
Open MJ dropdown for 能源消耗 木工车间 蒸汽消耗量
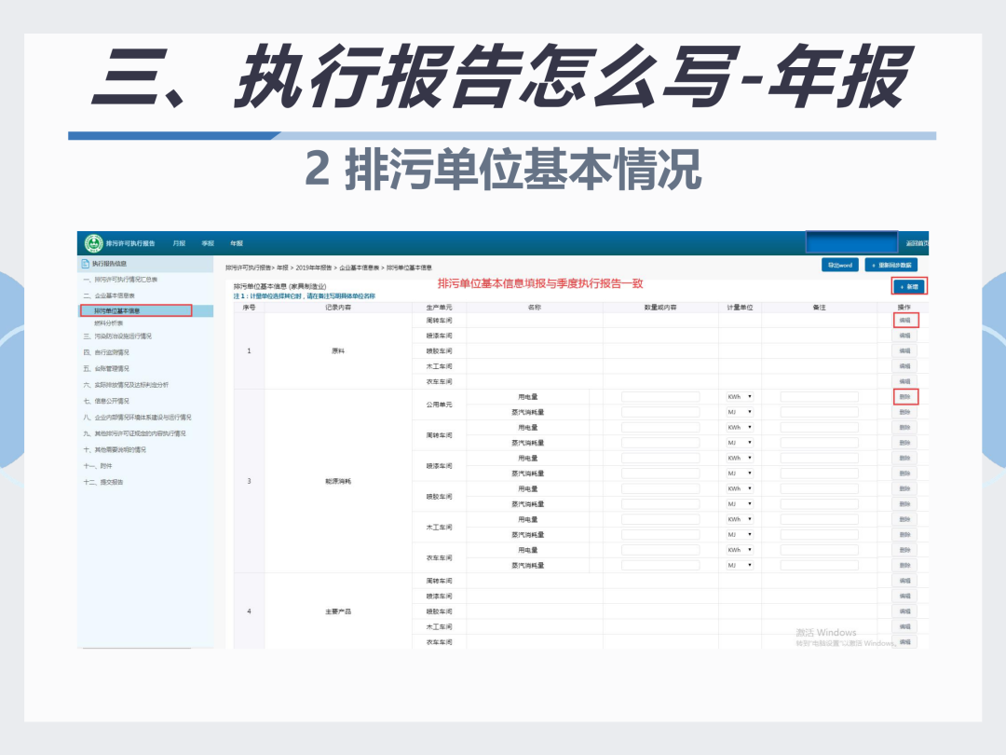740,535
